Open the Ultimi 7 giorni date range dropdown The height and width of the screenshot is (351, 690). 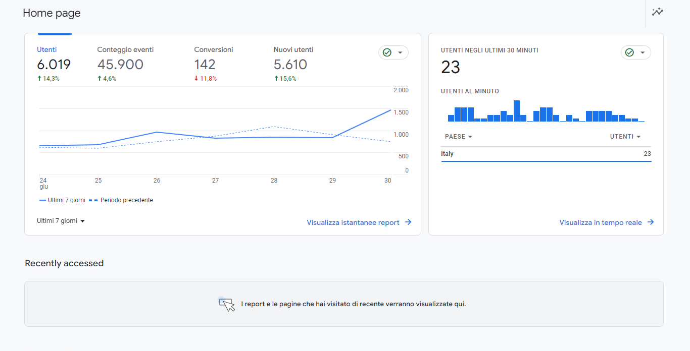click(x=61, y=221)
